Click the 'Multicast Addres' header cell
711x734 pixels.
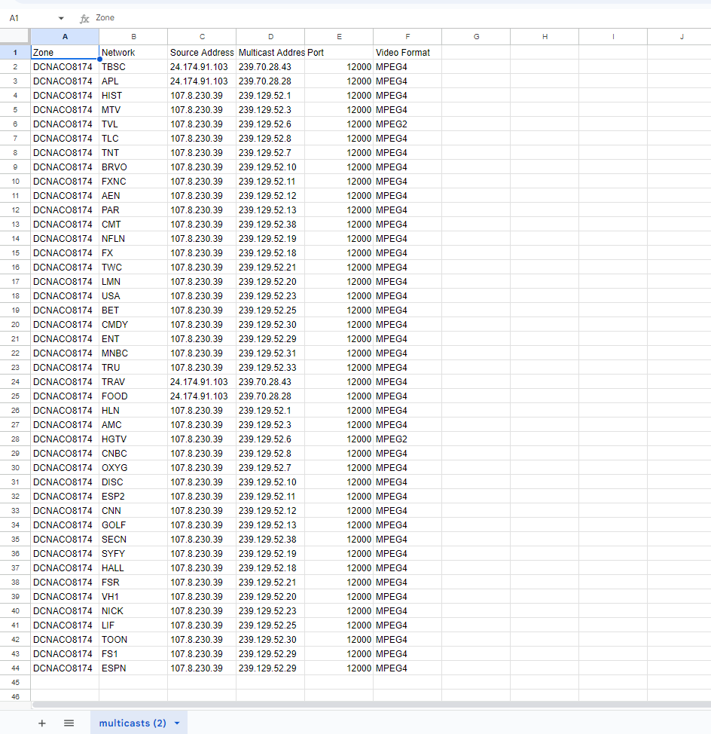[x=270, y=53]
